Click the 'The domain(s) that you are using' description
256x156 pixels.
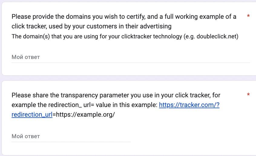tap(125, 36)
